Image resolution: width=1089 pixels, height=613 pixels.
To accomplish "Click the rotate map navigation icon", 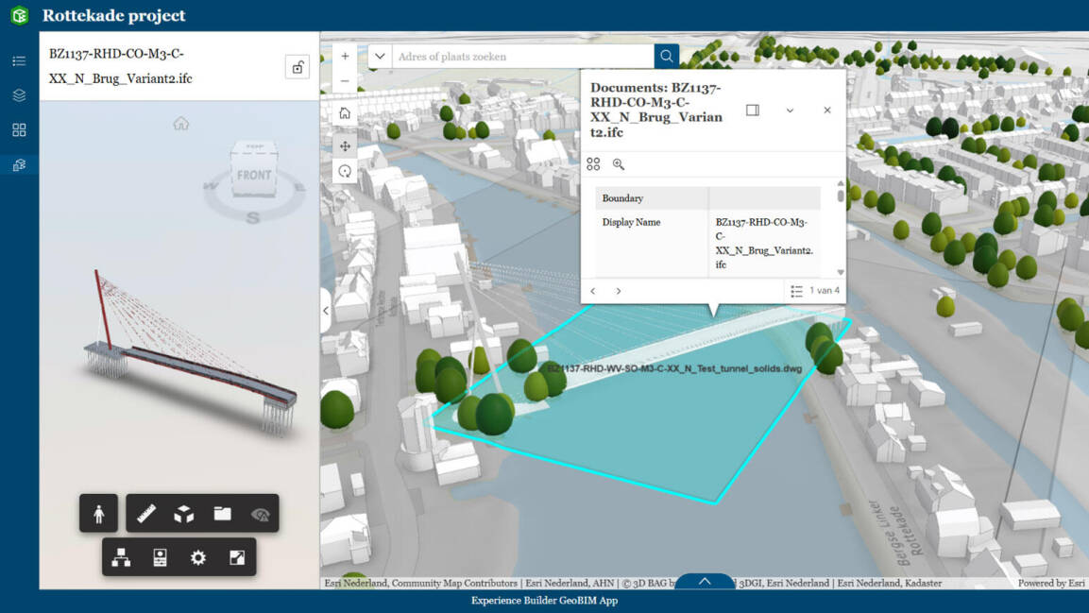I will pos(345,171).
